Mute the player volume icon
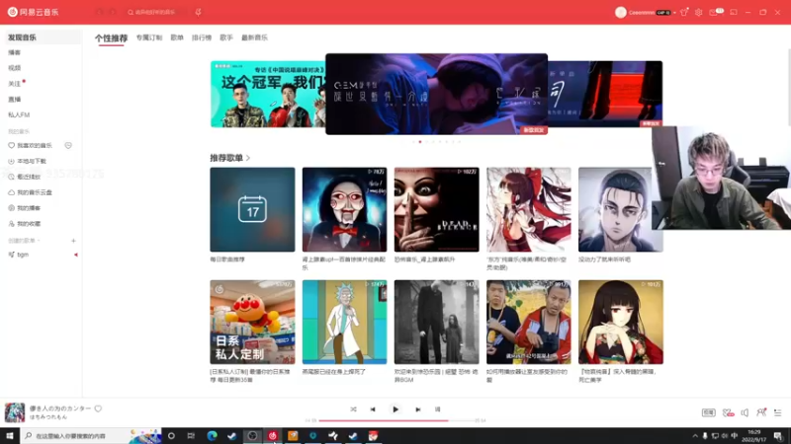 (745, 412)
